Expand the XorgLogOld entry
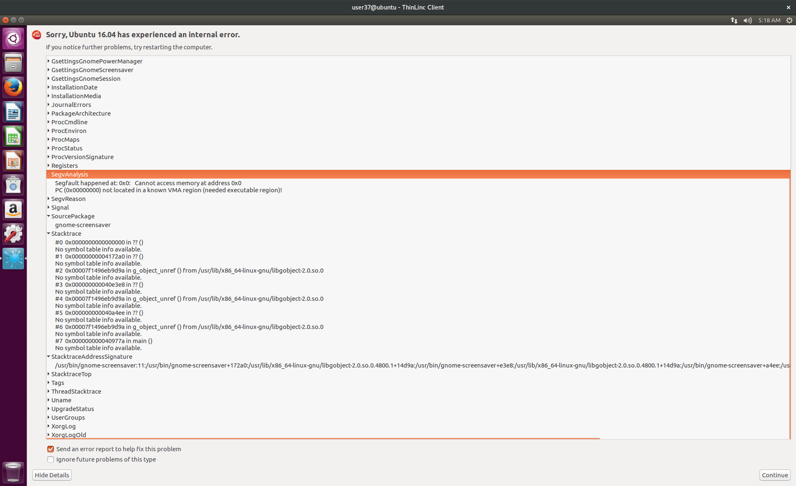Image resolution: width=796 pixels, height=486 pixels. 49,435
